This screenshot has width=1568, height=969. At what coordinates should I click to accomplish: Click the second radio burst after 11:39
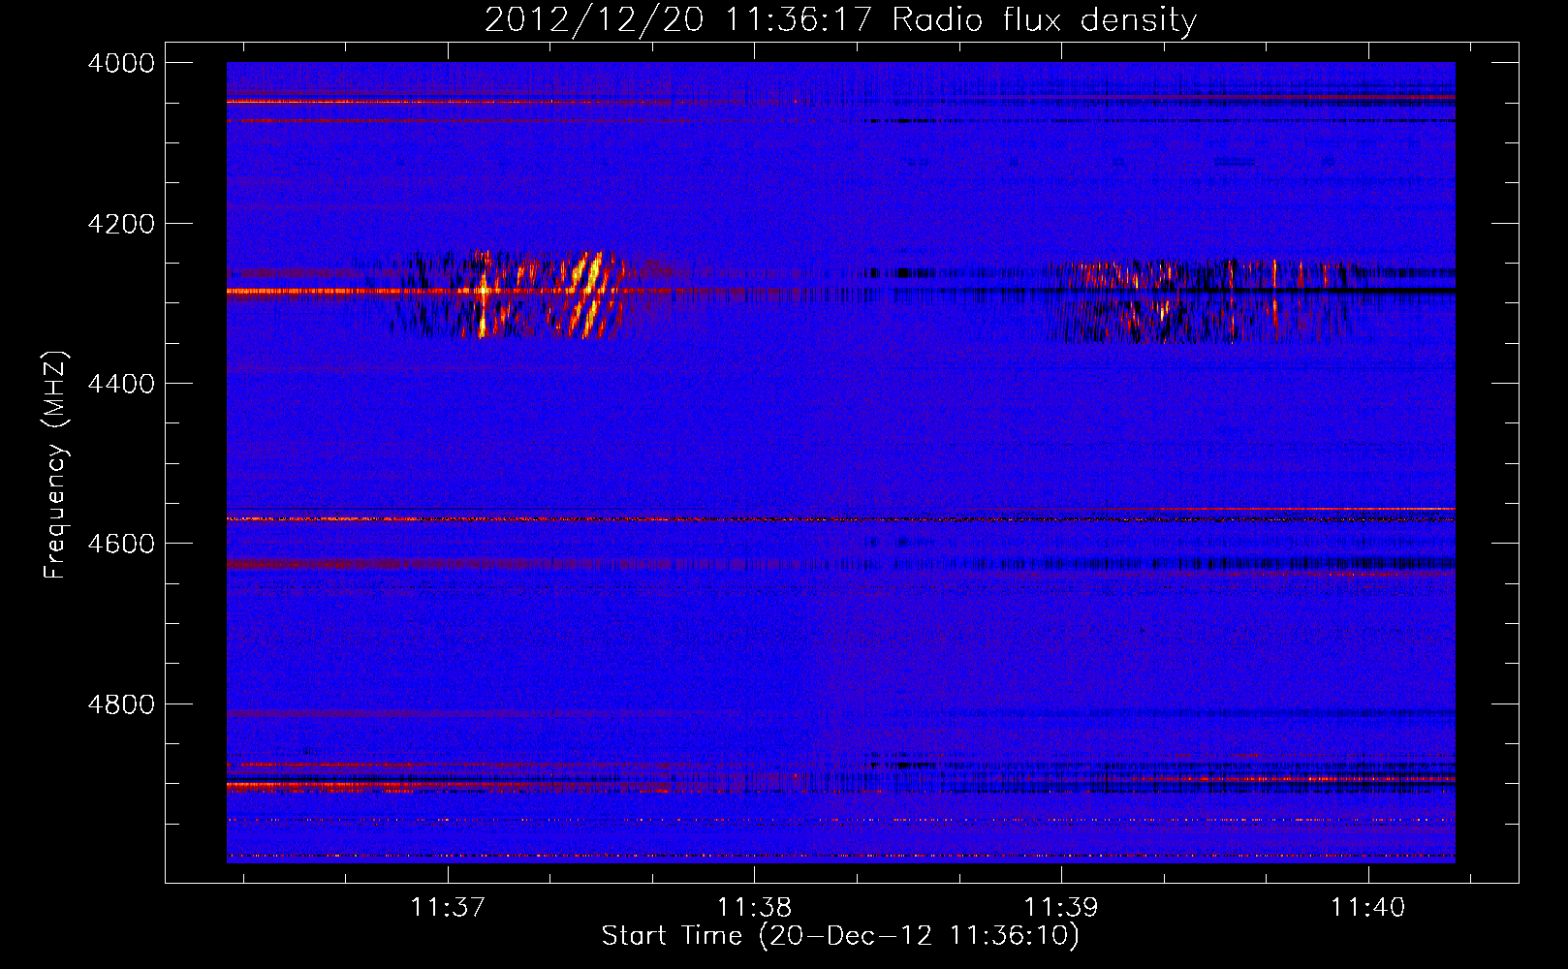coord(1202,300)
